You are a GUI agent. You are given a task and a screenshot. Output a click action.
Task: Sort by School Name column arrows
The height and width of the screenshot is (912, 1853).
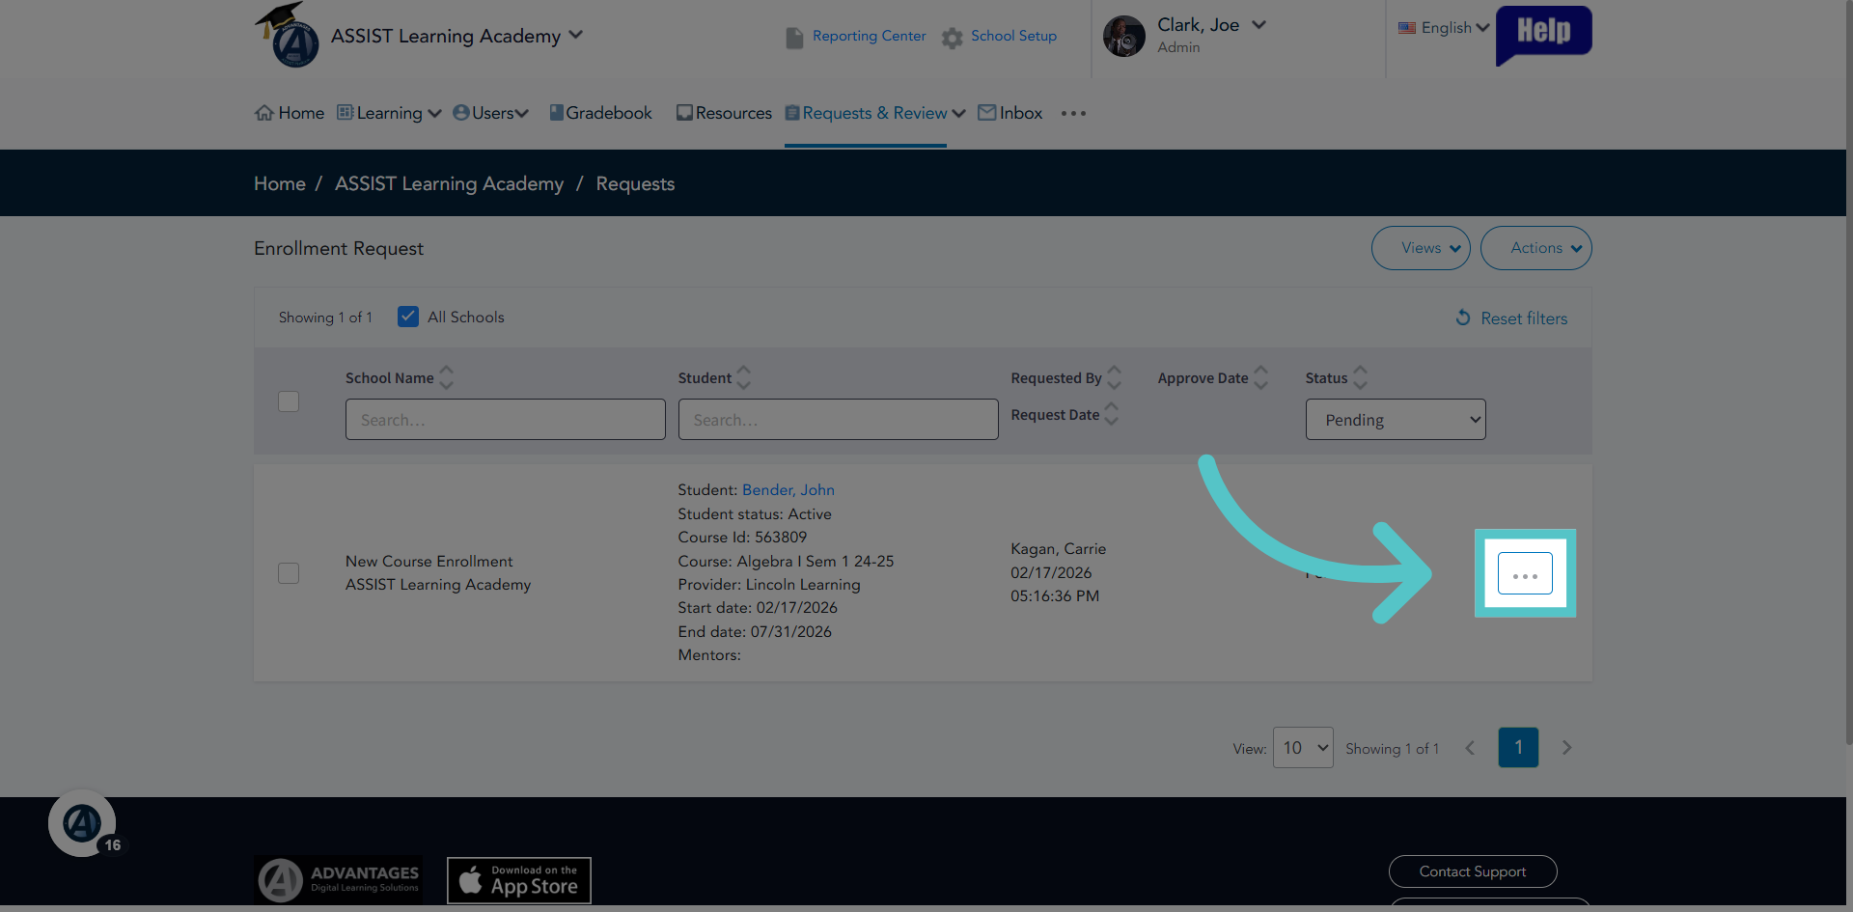tap(446, 377)
